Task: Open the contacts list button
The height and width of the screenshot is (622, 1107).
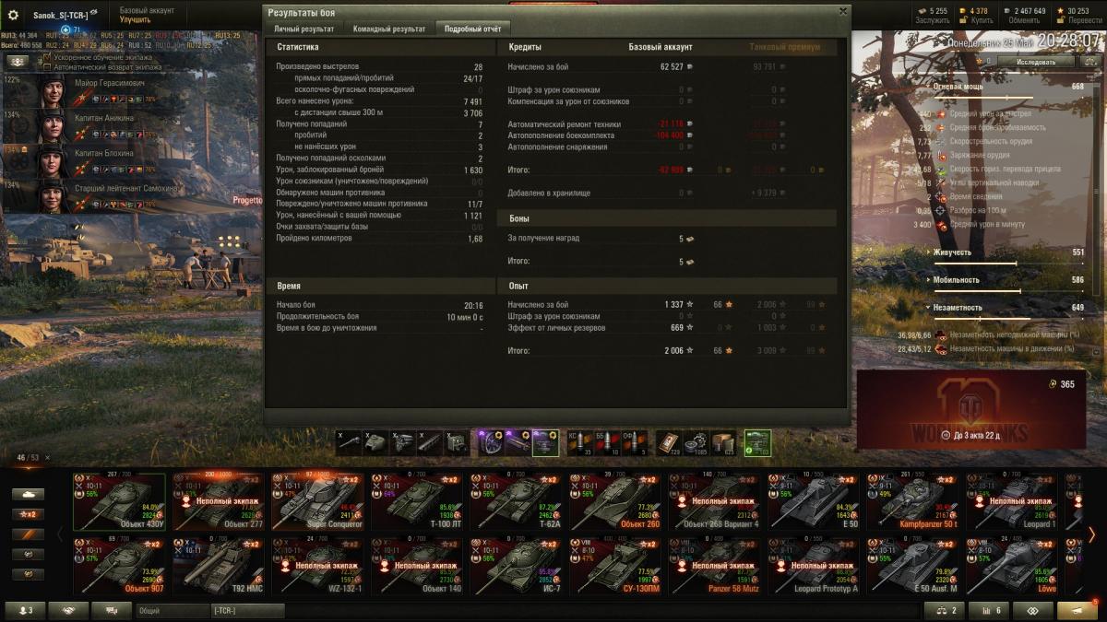Action: (25, 610)
